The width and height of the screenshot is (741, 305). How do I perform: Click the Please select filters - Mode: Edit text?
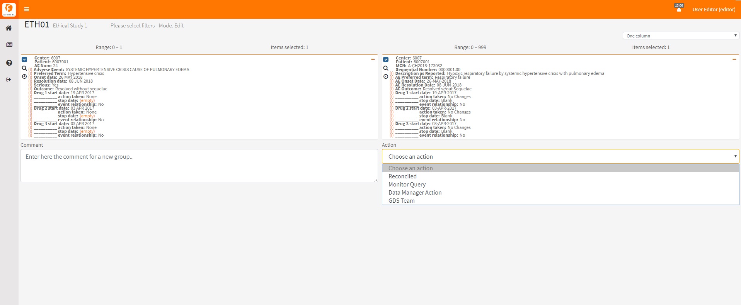point(147,25)
